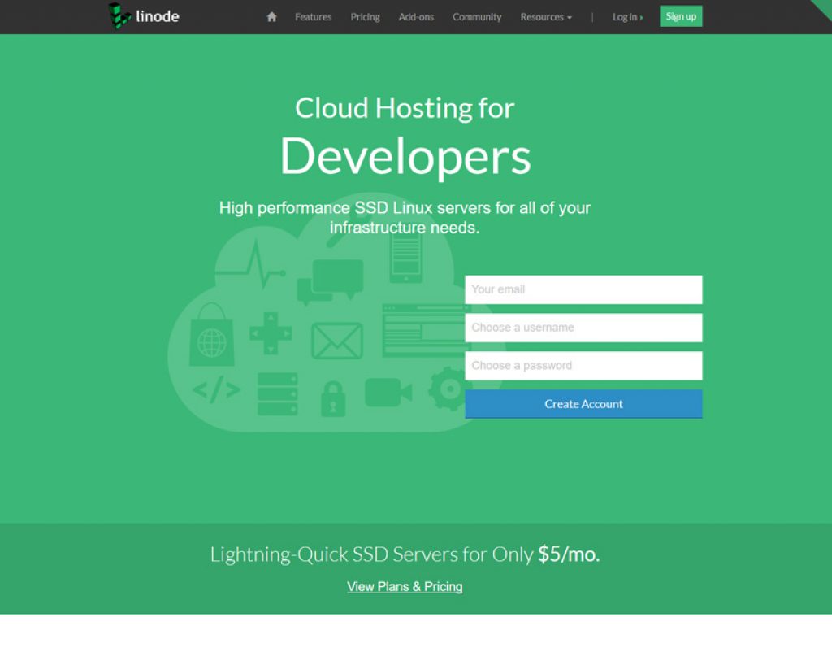Screen dimensions: 832x652
Task: Focus the Choose a password field
Action: click(583, 366)
